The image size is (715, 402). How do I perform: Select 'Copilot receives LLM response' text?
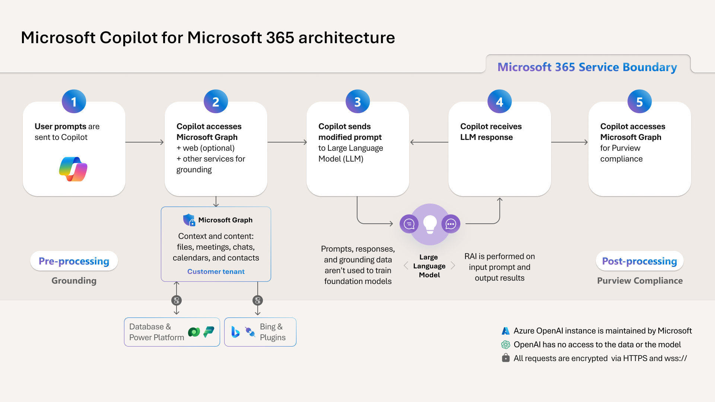[491, 132]
